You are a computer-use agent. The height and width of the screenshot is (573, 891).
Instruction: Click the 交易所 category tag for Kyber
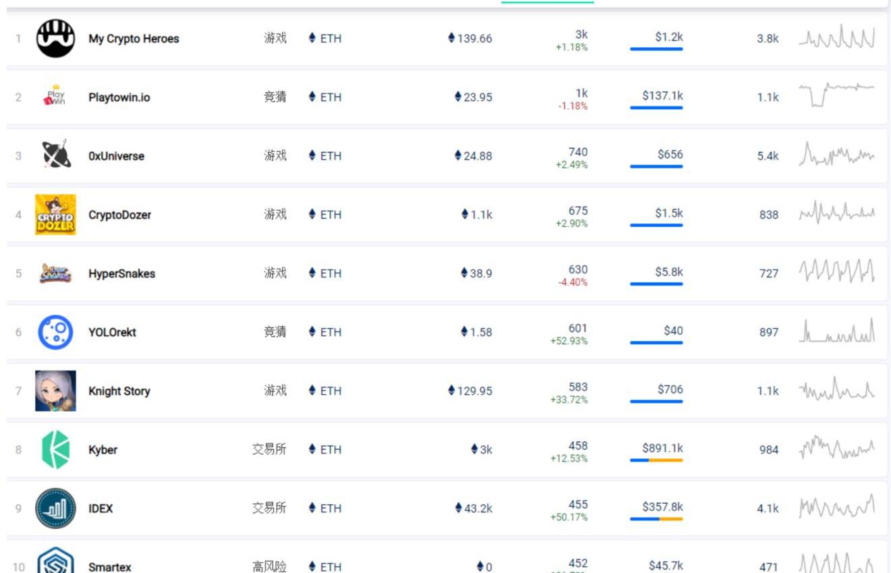269,449
